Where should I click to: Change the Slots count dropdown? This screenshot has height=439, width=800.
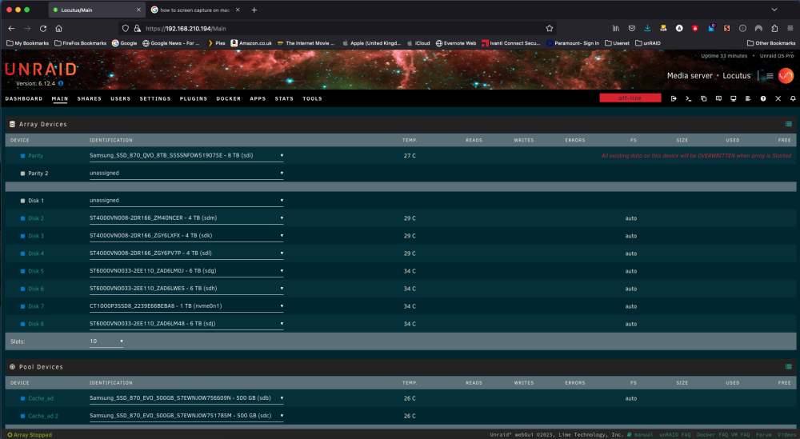[x=106, y=341]
